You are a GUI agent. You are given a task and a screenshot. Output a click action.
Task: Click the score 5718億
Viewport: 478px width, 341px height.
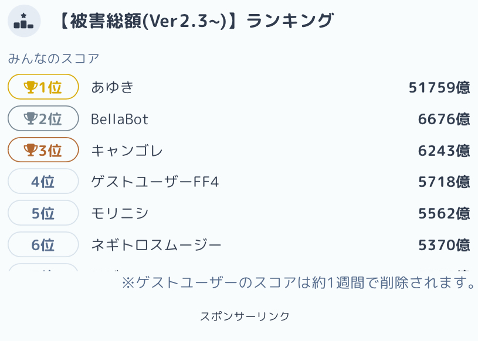444,182
